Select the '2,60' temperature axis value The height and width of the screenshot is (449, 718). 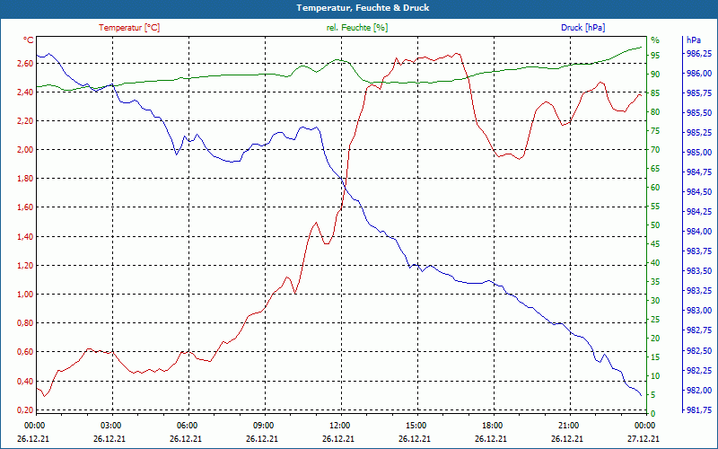click(25, 63)
